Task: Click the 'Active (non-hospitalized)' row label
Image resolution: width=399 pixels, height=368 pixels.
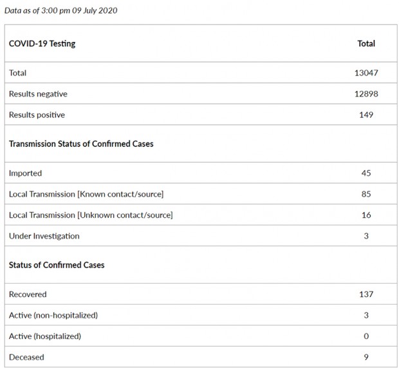Action: 53,315
